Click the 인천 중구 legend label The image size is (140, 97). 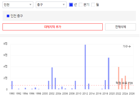(x=17, y=16)
